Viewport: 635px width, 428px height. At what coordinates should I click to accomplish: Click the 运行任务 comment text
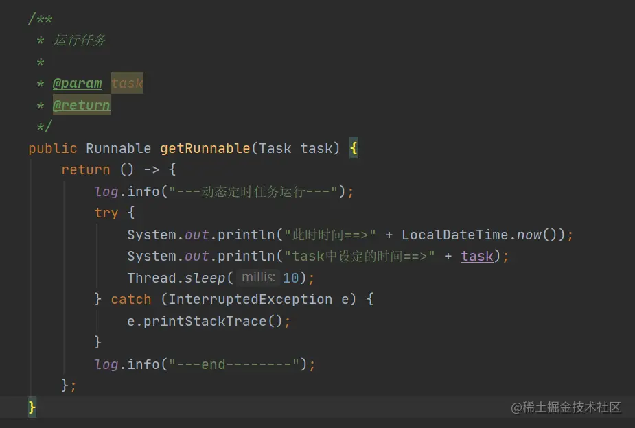click(80, 40)
